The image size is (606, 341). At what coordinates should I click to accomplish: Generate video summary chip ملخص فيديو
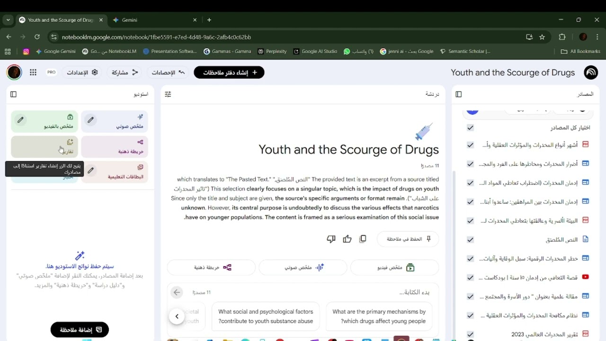pyautogui.click(x=394, y=268)
